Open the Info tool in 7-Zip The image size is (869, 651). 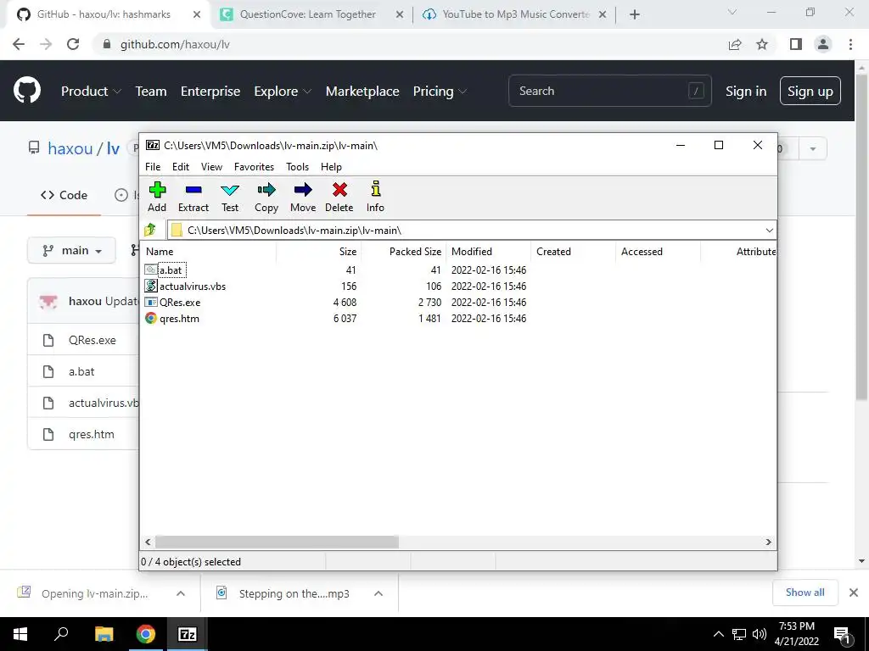tap(375, 197)
